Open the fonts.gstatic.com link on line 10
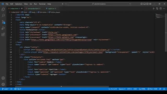 pyautogui.click(x=61, y=37)
